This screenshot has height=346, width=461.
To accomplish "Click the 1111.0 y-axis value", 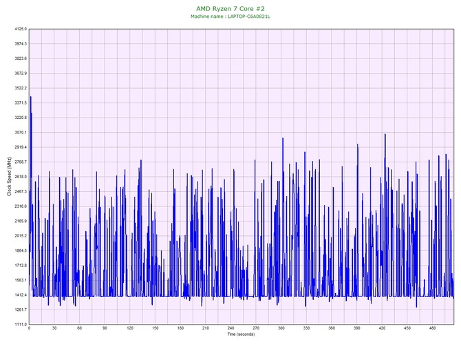I will (21, 325).
